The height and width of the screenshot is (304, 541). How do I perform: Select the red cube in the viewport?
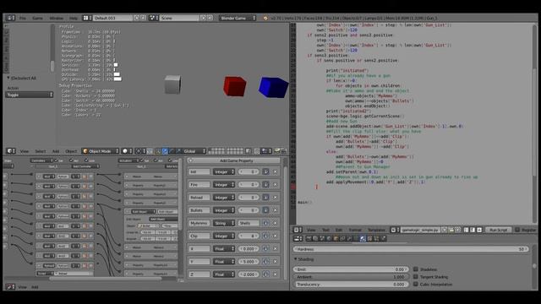click(x=235, y=86)
